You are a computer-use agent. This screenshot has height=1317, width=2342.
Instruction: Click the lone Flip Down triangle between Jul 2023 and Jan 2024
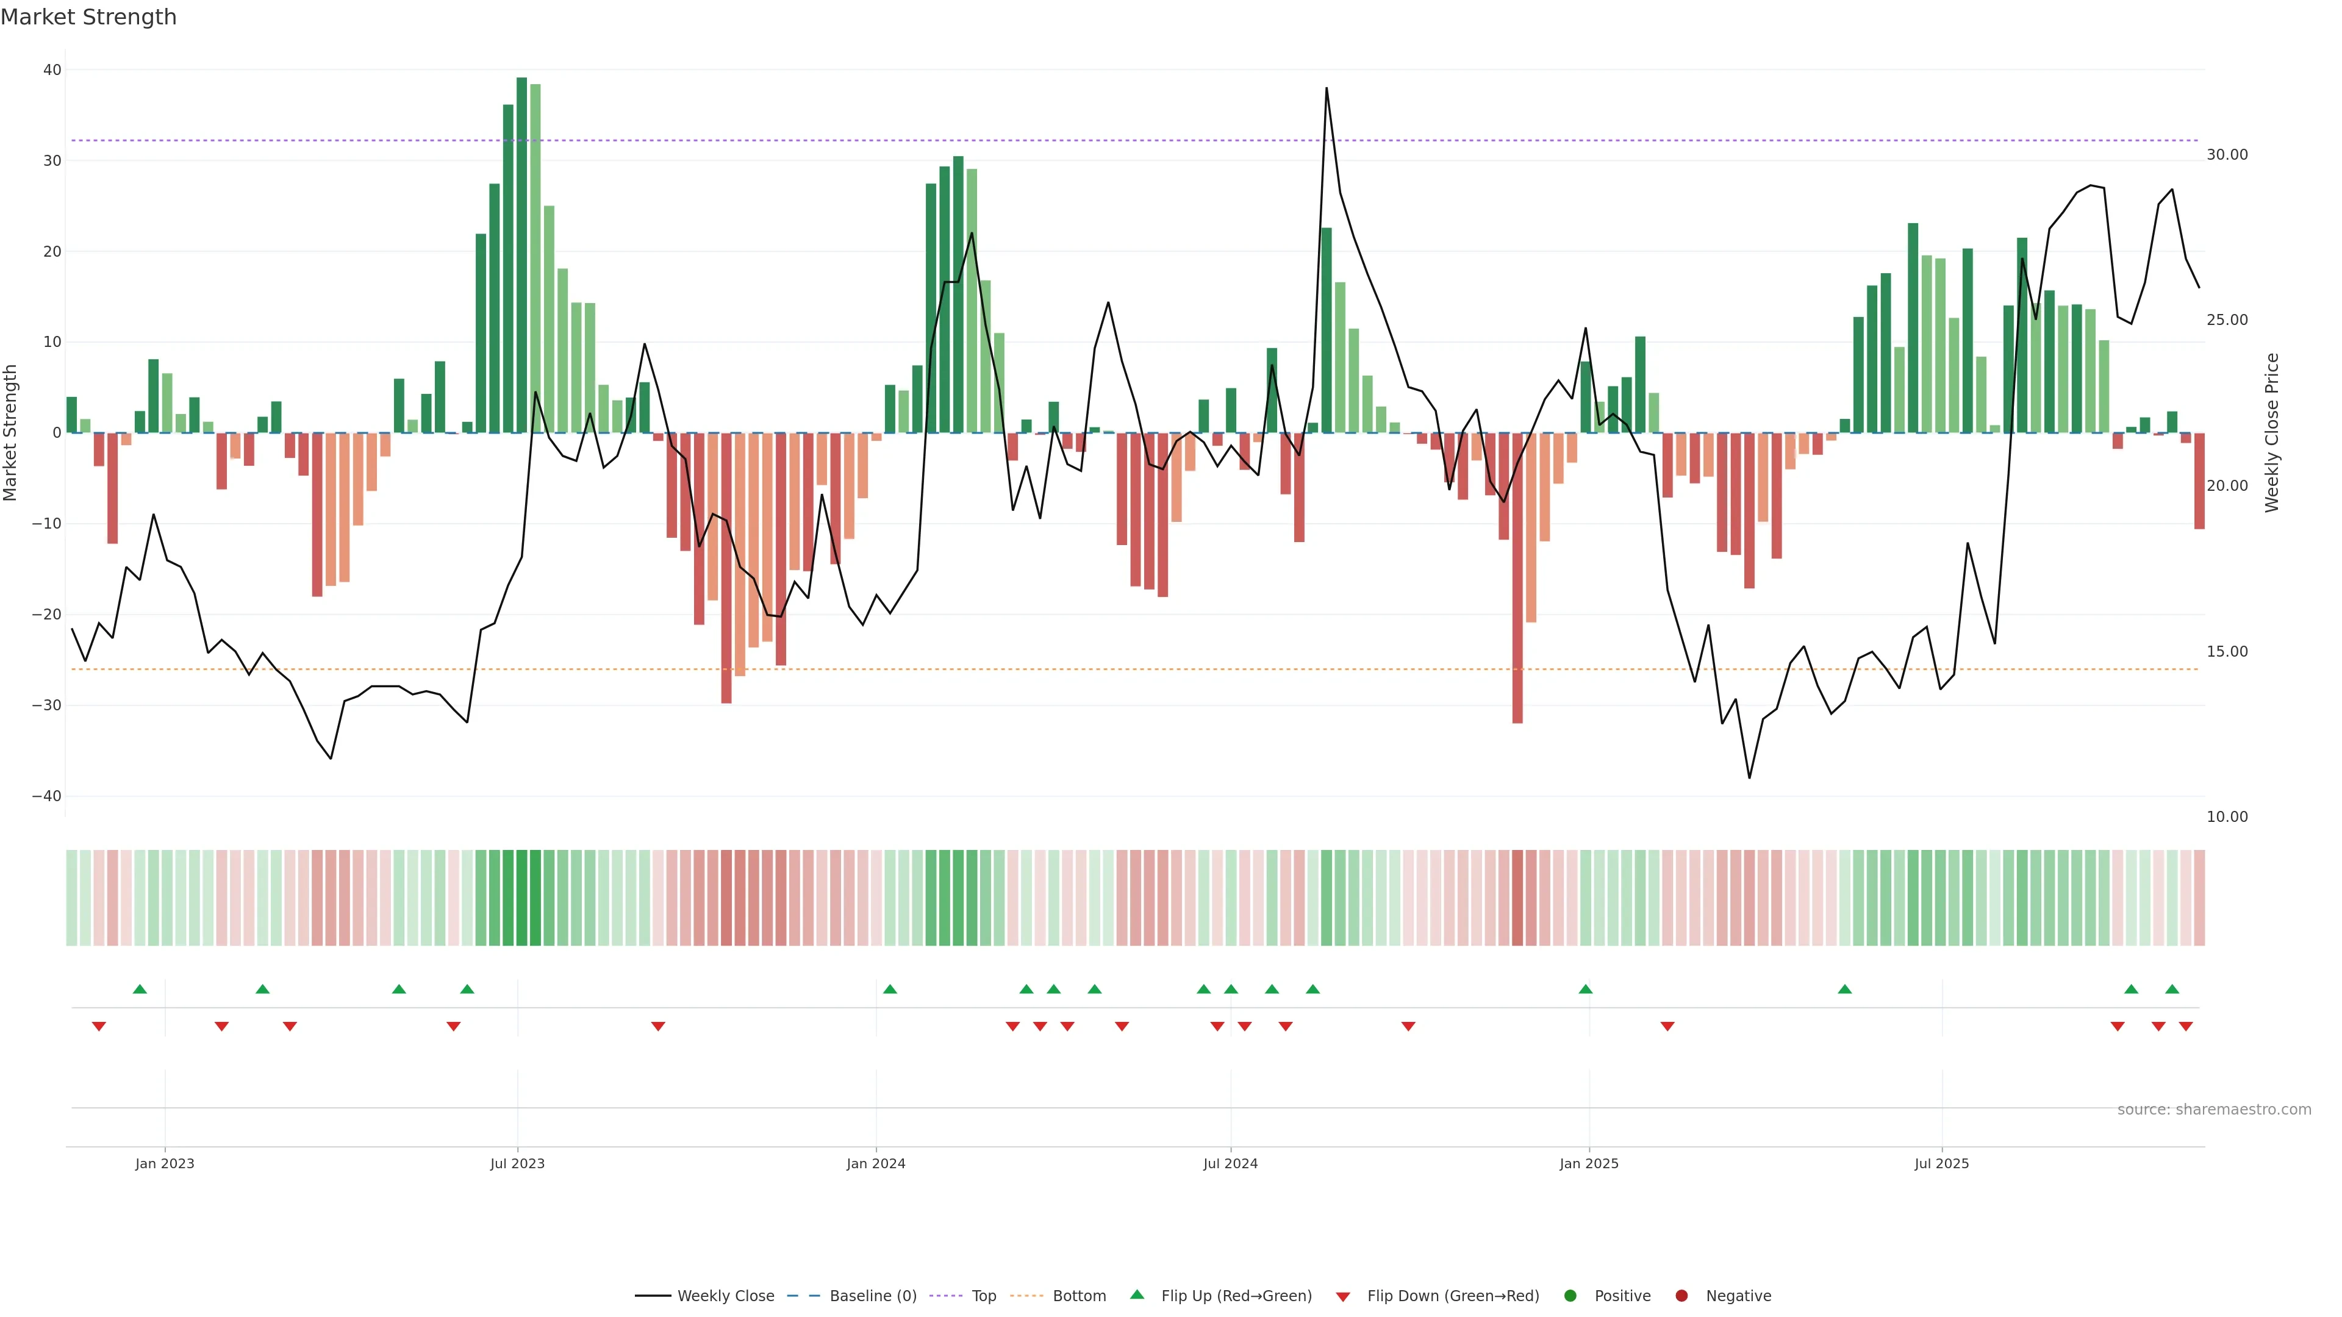click(x=658, y=1026)
